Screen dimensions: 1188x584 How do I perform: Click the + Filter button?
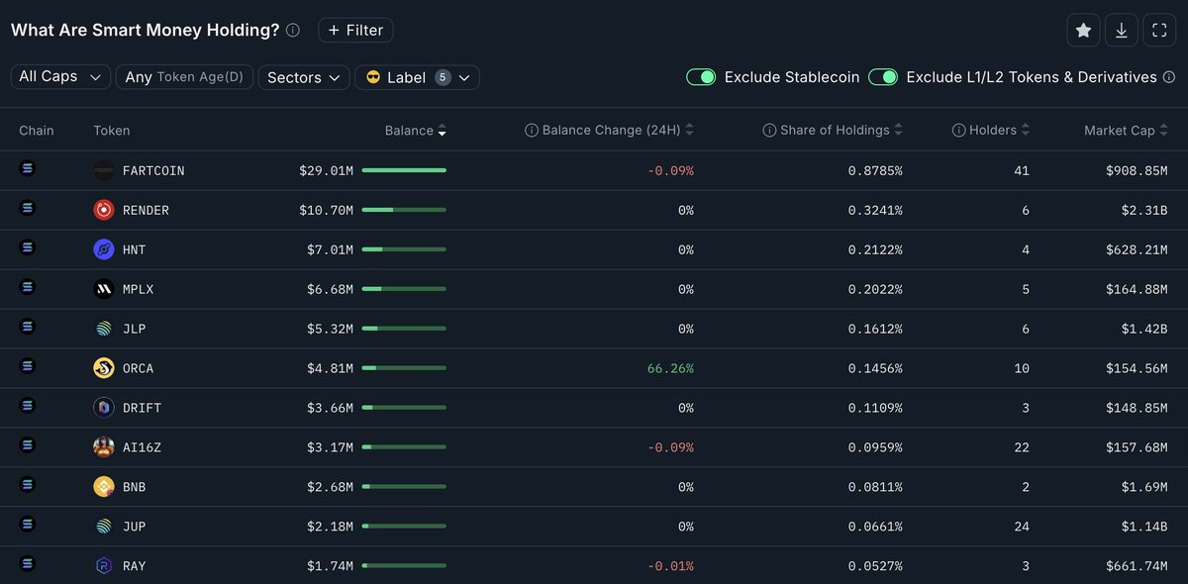point(355,31)
